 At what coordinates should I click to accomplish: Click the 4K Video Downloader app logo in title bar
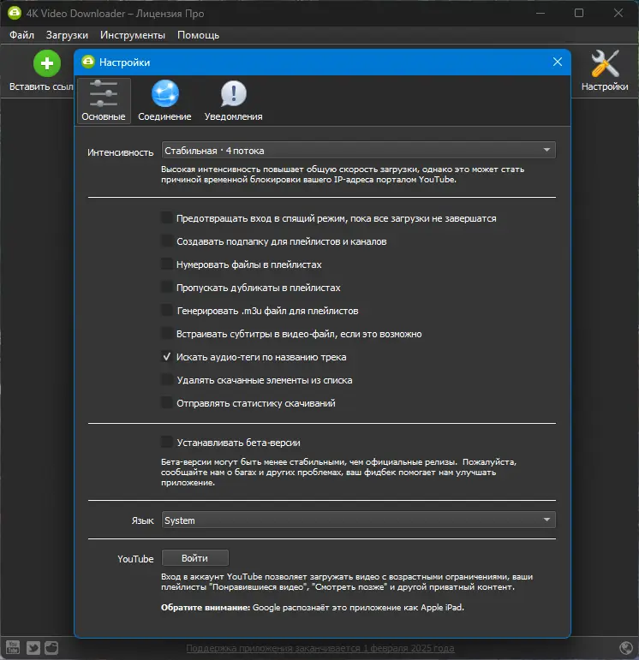pos(15,13)
